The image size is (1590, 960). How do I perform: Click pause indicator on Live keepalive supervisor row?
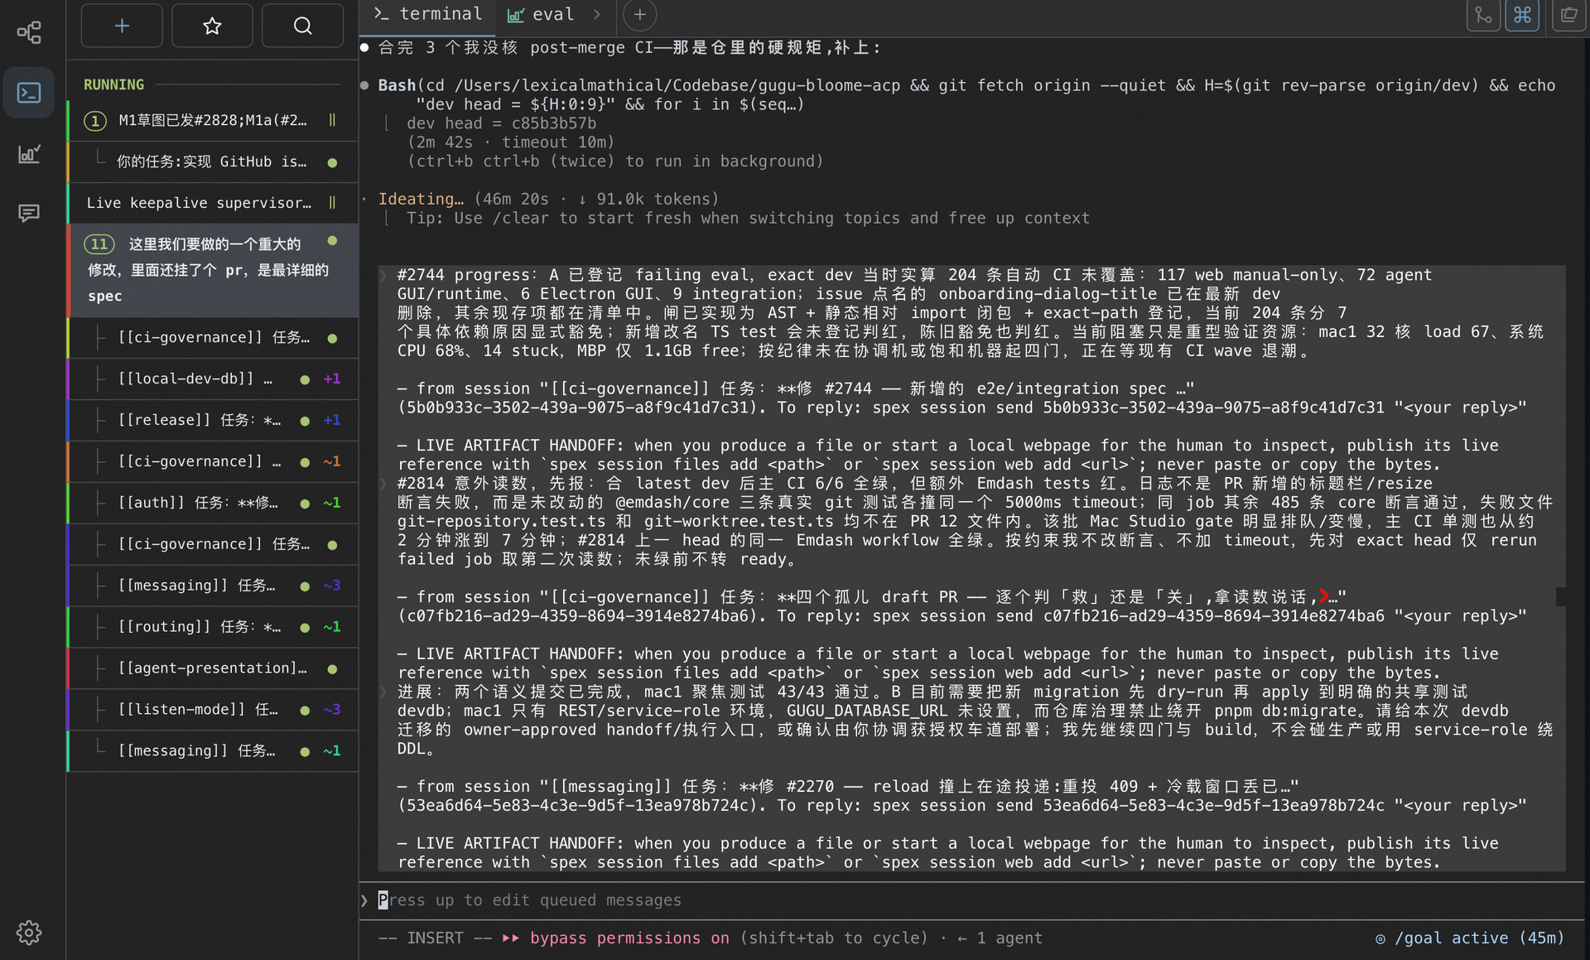(x=332, y=203)
